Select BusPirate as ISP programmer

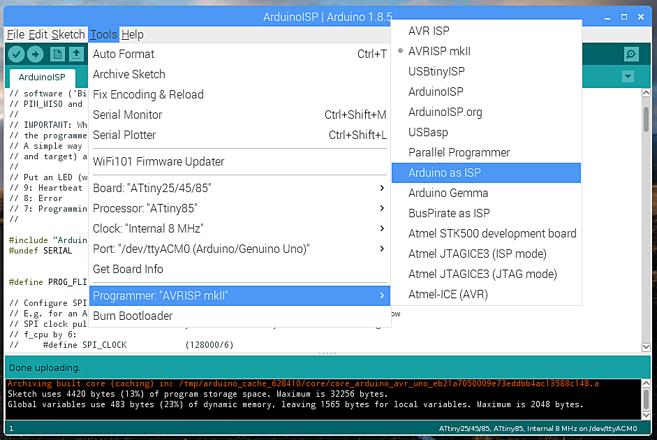pos(486,213)
